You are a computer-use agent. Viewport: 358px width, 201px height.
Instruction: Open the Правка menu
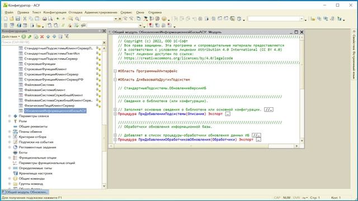[x=23, y=12]
